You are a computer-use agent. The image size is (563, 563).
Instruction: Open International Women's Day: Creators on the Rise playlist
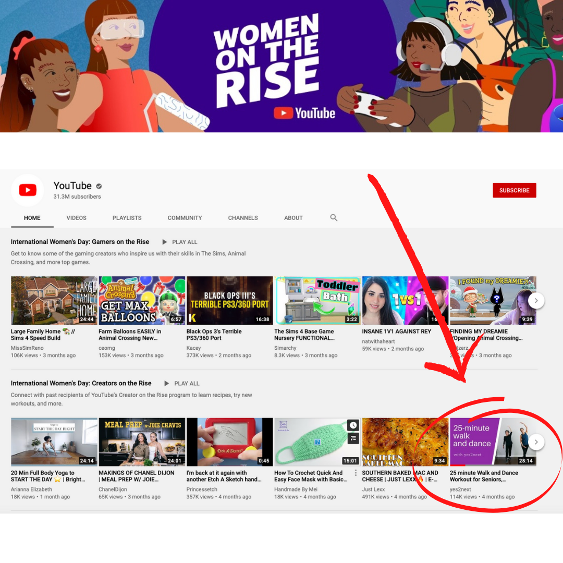81,383
